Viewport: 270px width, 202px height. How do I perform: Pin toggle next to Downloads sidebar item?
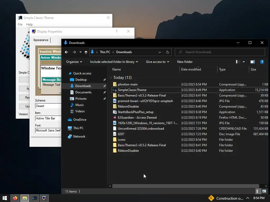pyautogui.click(x=104, y=86)
